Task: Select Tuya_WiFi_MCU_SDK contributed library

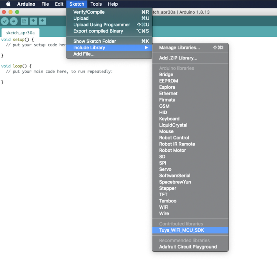Action: (190, 230)
